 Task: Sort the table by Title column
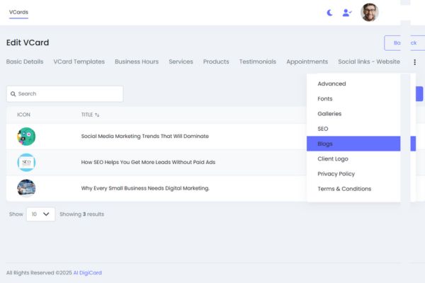90,115
